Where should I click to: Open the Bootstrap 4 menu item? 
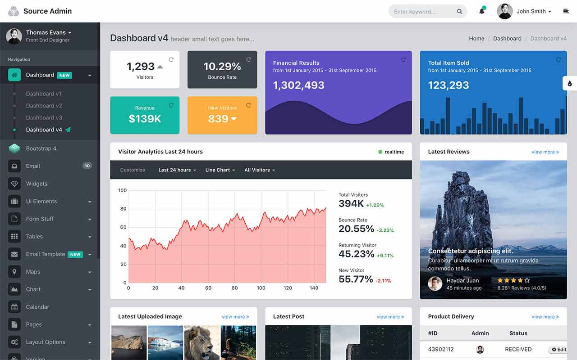[x=41, y=148]
